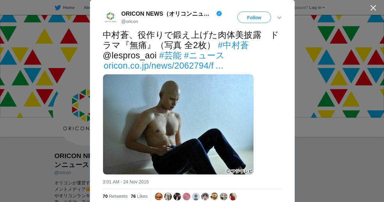View the 70 Retweets list

pos(115,196)
